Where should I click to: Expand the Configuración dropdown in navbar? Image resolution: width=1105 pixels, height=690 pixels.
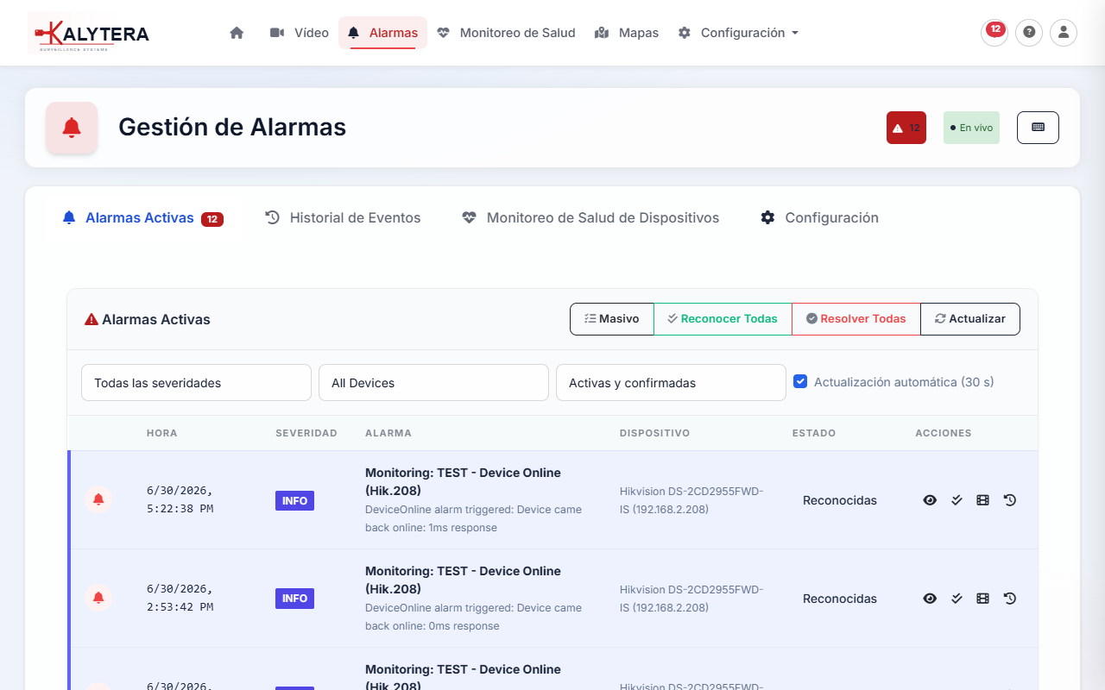tap(738, 33)
